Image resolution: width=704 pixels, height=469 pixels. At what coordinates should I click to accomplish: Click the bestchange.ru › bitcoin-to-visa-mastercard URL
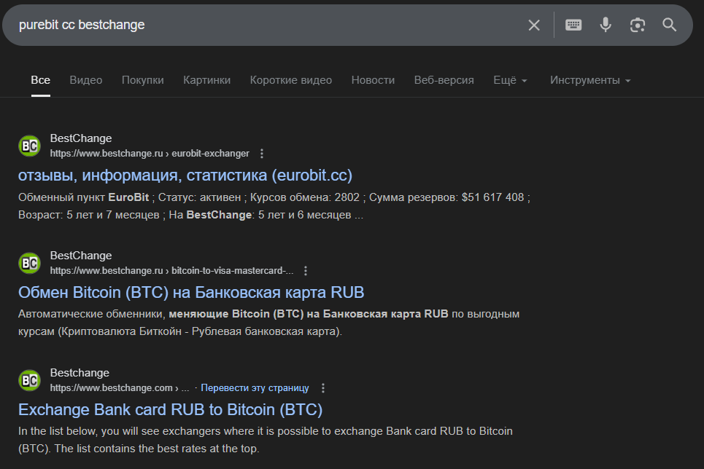[x=172, y=271]
